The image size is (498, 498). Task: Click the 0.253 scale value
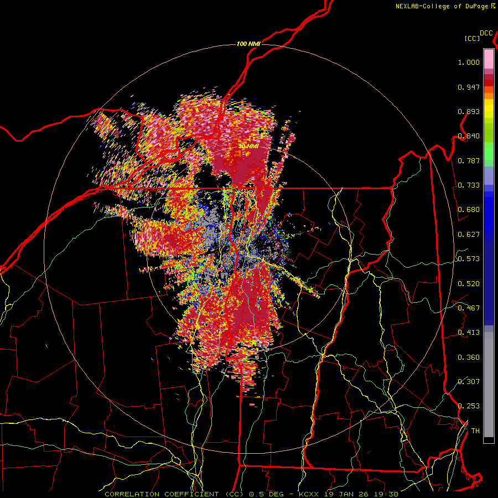[x=469, y=406]
